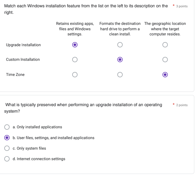Choose option b. User files, settings, applications
The height and width of the screenshot is (175, 196).
tap(7, 138)
